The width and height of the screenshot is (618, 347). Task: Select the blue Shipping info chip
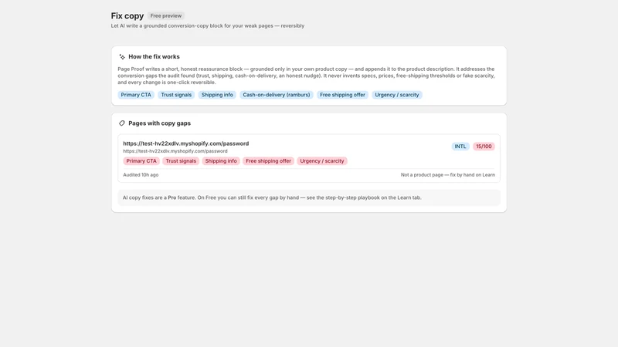click(217, 95)
